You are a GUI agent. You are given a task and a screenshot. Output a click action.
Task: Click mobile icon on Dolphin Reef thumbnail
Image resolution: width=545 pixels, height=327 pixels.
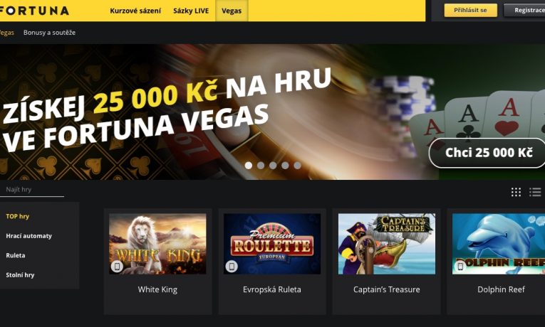point(460,266)
